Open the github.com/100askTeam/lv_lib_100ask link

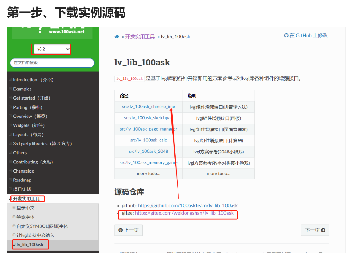(x=188, y=206)
